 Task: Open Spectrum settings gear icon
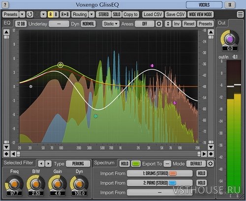click(x=211, y=164)
